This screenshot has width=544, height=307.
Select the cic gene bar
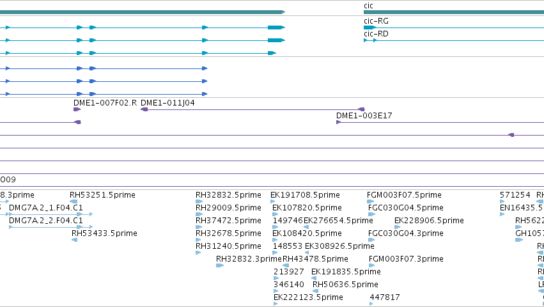(454, 12)
